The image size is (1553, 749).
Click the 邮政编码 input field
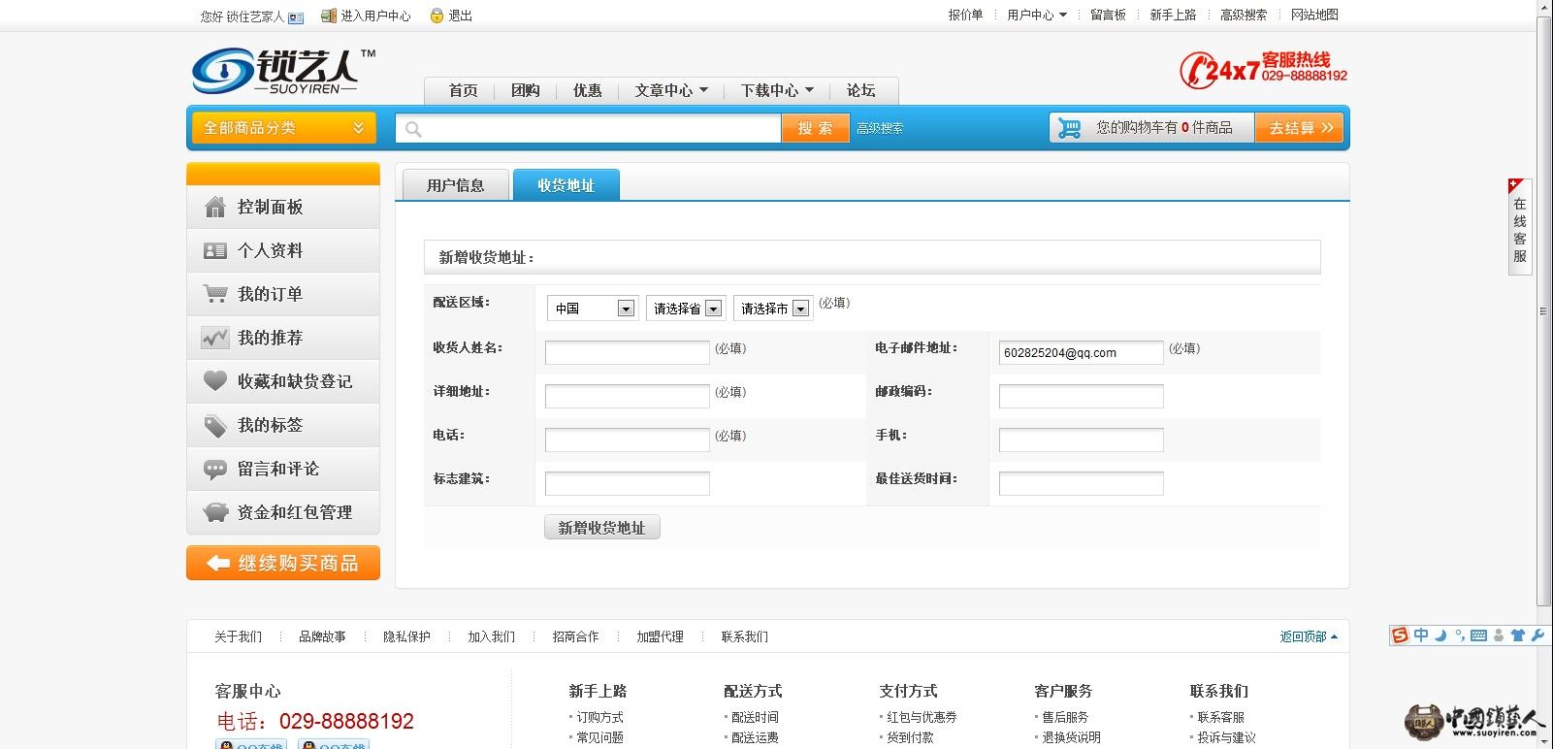pyautogui.click(x=1082, y=396)
